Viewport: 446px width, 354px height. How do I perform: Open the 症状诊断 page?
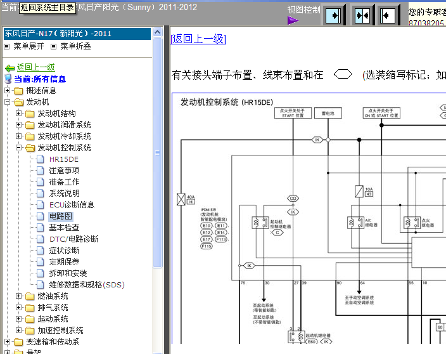click(64, 251)
